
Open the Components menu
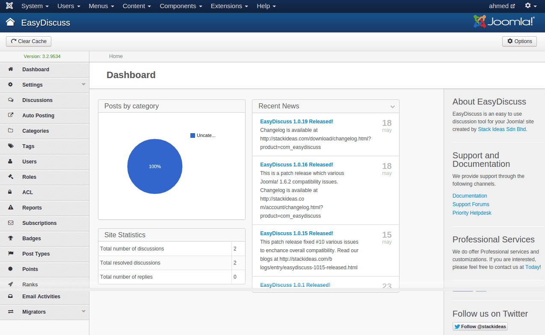(181, 6)
